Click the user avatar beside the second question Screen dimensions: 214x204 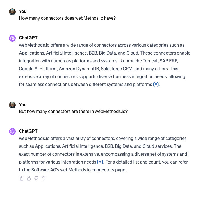tap(12, 105)
